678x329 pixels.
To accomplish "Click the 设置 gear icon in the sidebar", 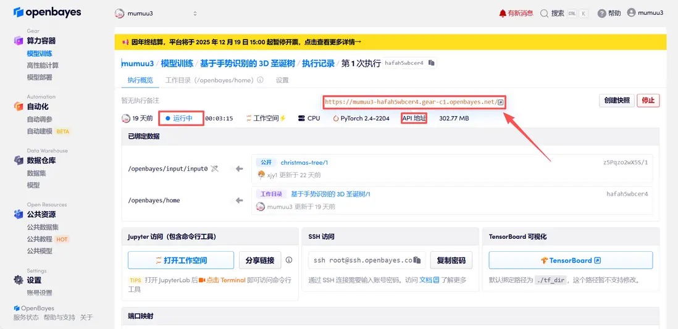I will coord(19,280).
